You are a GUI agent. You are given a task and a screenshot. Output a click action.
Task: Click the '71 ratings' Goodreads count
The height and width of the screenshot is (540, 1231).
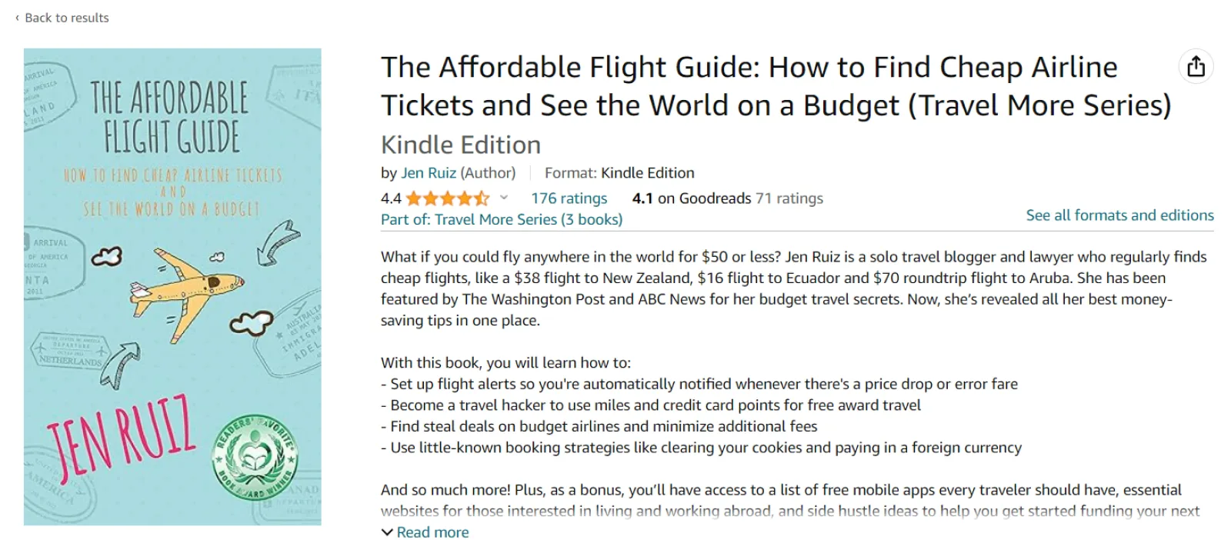pos(789,198)
